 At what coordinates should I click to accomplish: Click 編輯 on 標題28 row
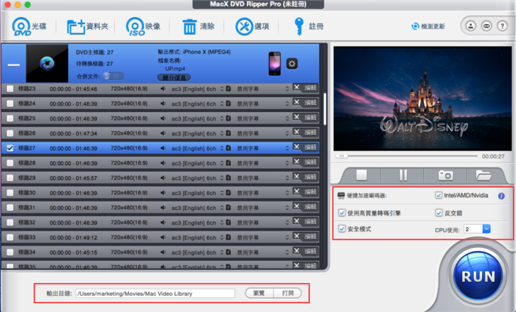point(310,162)
